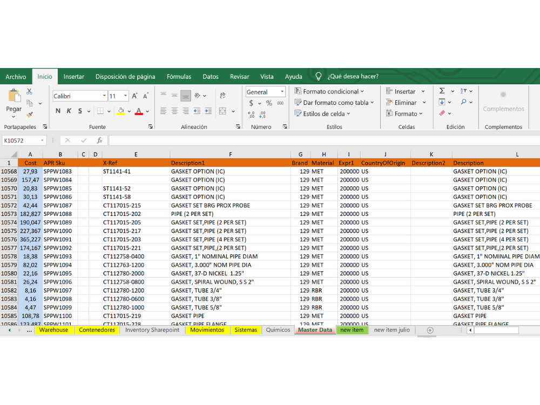This screenshot has width=540, height=405.
Task: Click the wrap text icon
Action: pos(222,96)
